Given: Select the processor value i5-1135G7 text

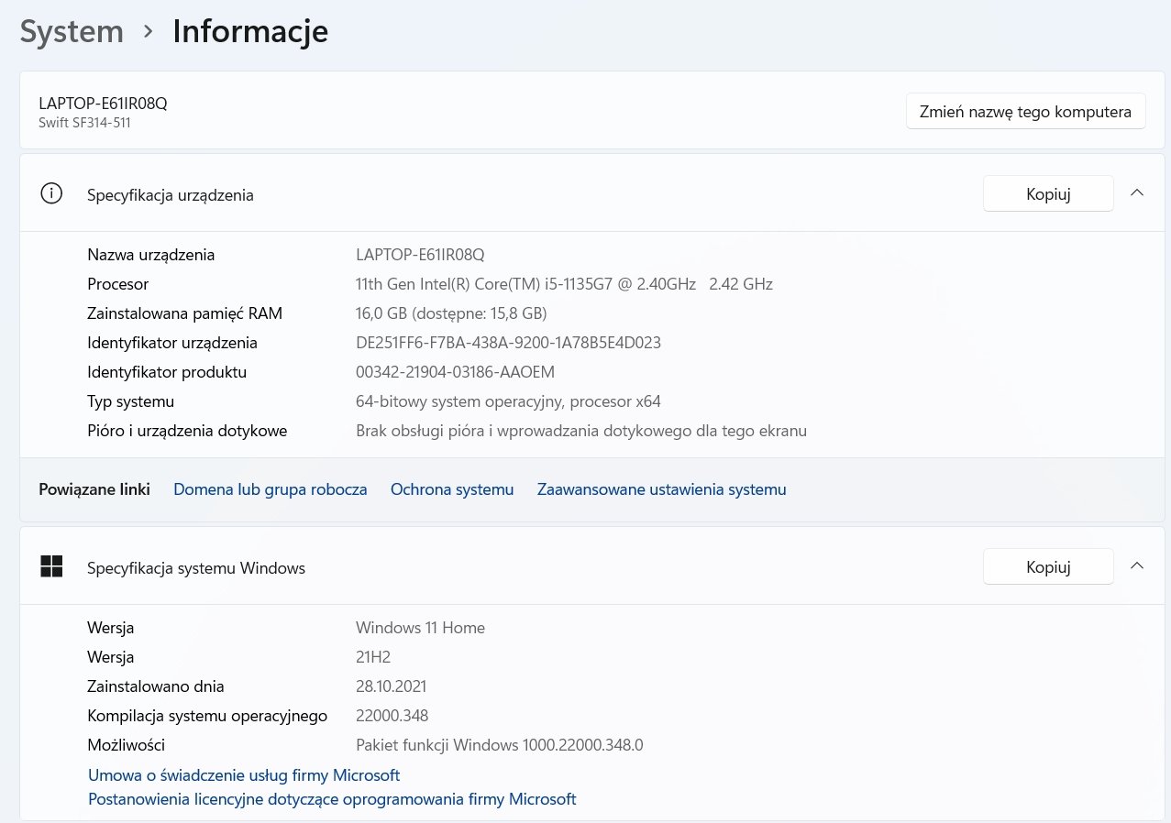Looking at the screenshot, I should coord(564,284).
